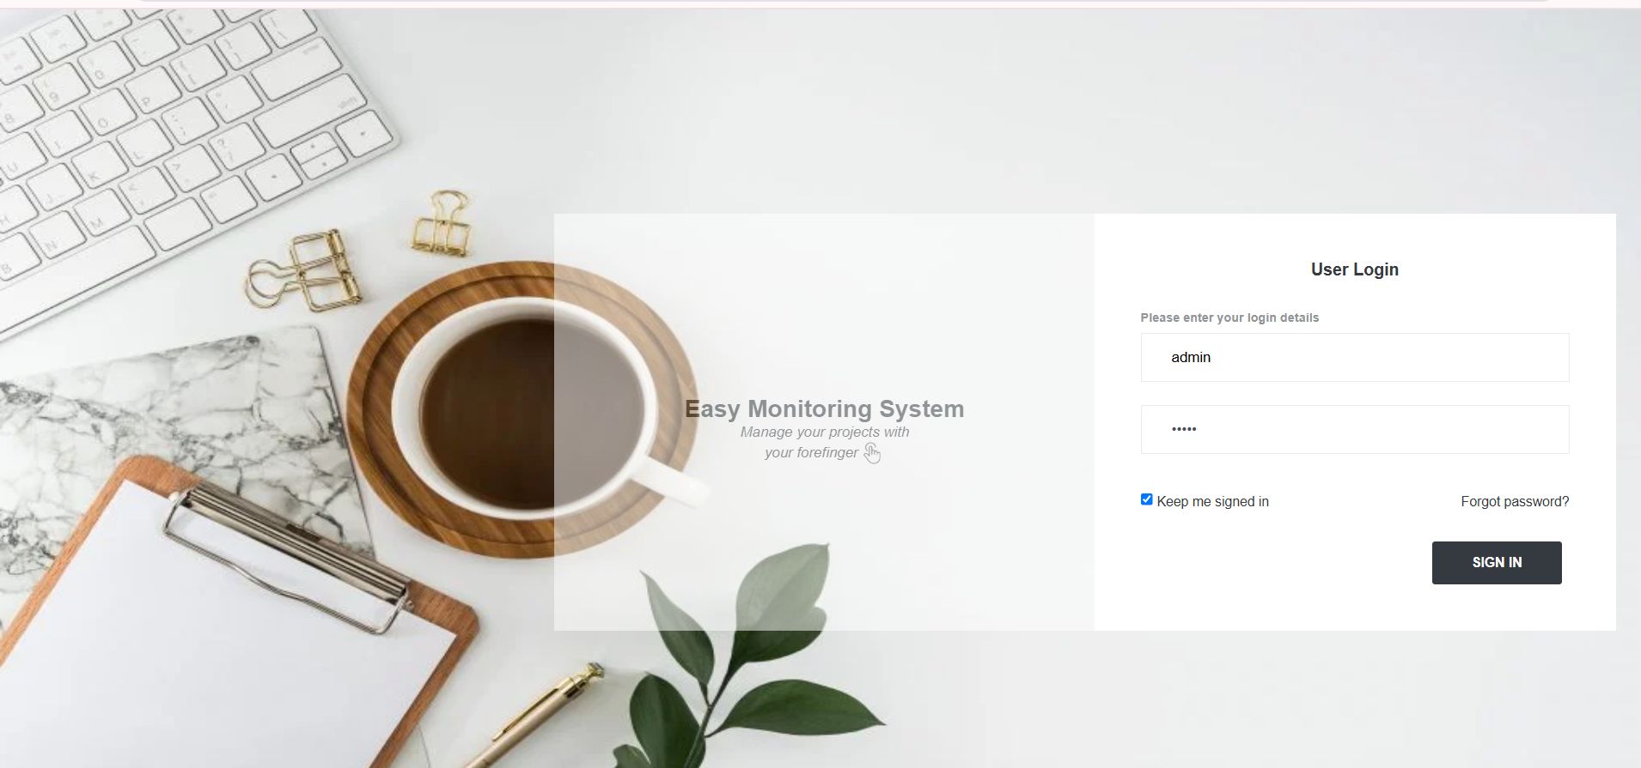Click the forefinger pointer icon beside the tagline

point(873,453)
